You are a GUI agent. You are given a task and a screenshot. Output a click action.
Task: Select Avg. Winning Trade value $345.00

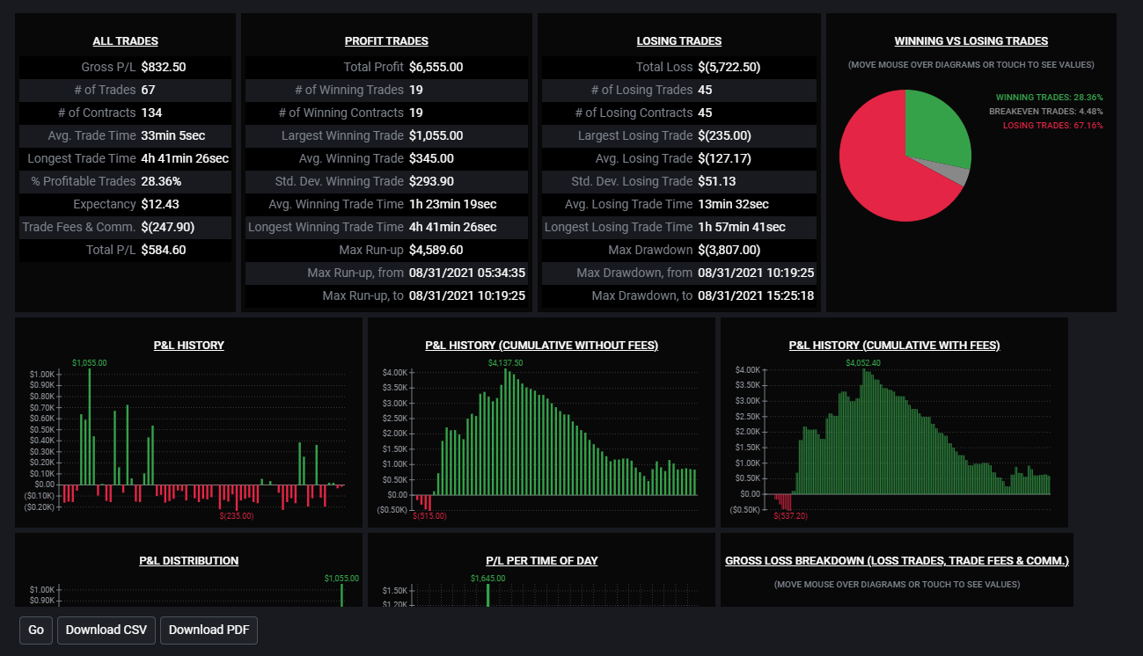pos(432,158)
